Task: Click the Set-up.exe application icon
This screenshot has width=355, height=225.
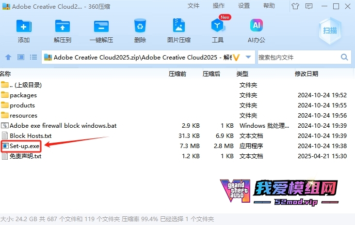Action: (x=5, y=146)
